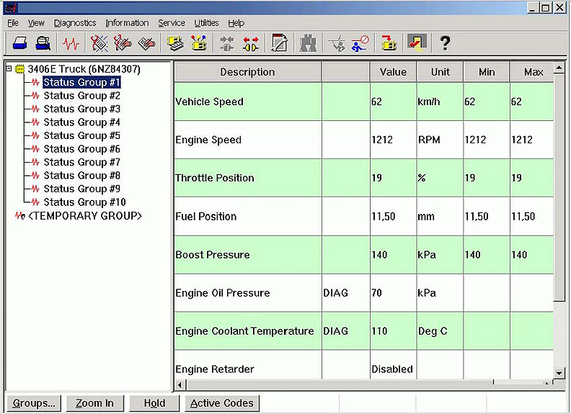
Task: Open the notepad with pencil toolbar icon
Action: [279, 43]
